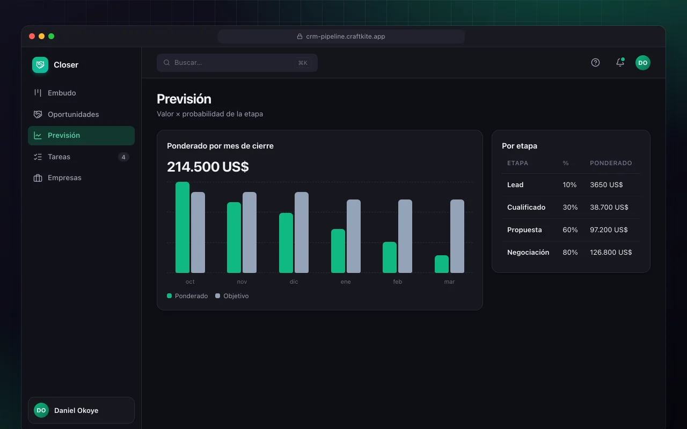Open Oportunidades section

(x=81, y=114)
